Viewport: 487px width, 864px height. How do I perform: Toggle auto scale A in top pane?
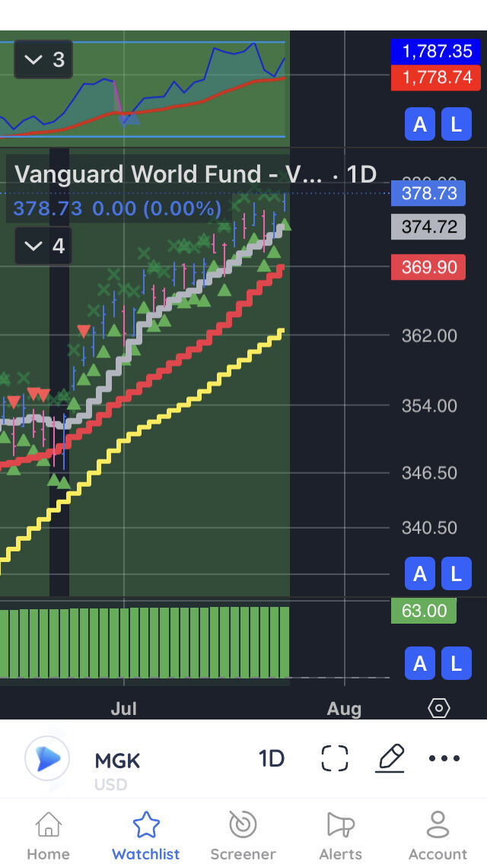pyautogui.click(x=420, y=124)
